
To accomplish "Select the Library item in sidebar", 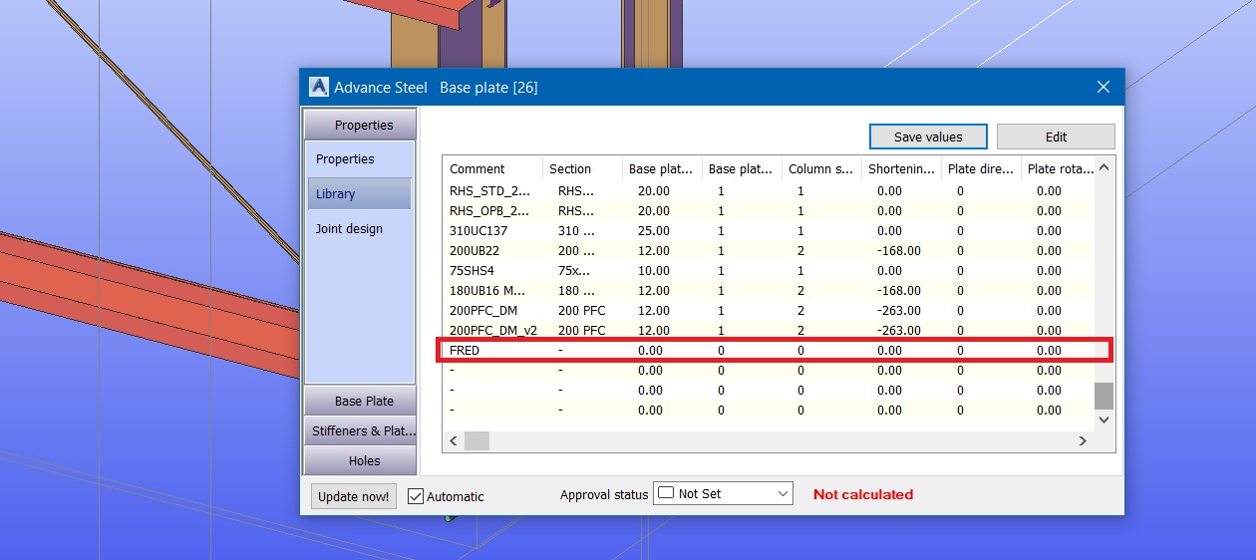I will (x=360, y=193).
